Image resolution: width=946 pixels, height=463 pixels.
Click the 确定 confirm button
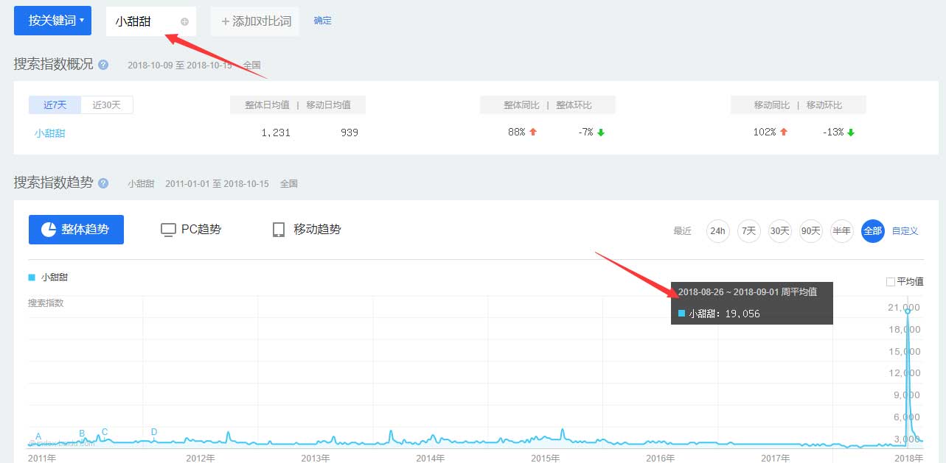[322, 21]
